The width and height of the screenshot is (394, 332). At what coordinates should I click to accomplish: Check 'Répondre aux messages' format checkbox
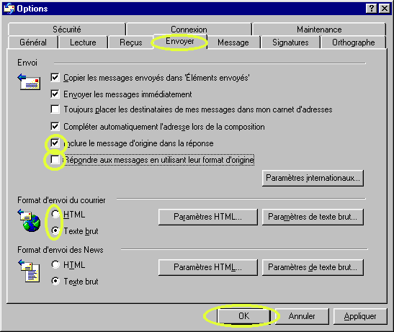(x=55, y=160)
